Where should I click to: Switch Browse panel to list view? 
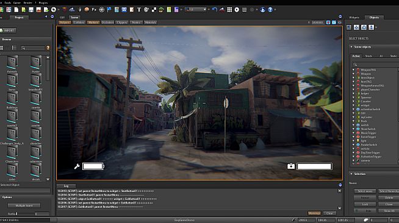(x=14, y=48)
